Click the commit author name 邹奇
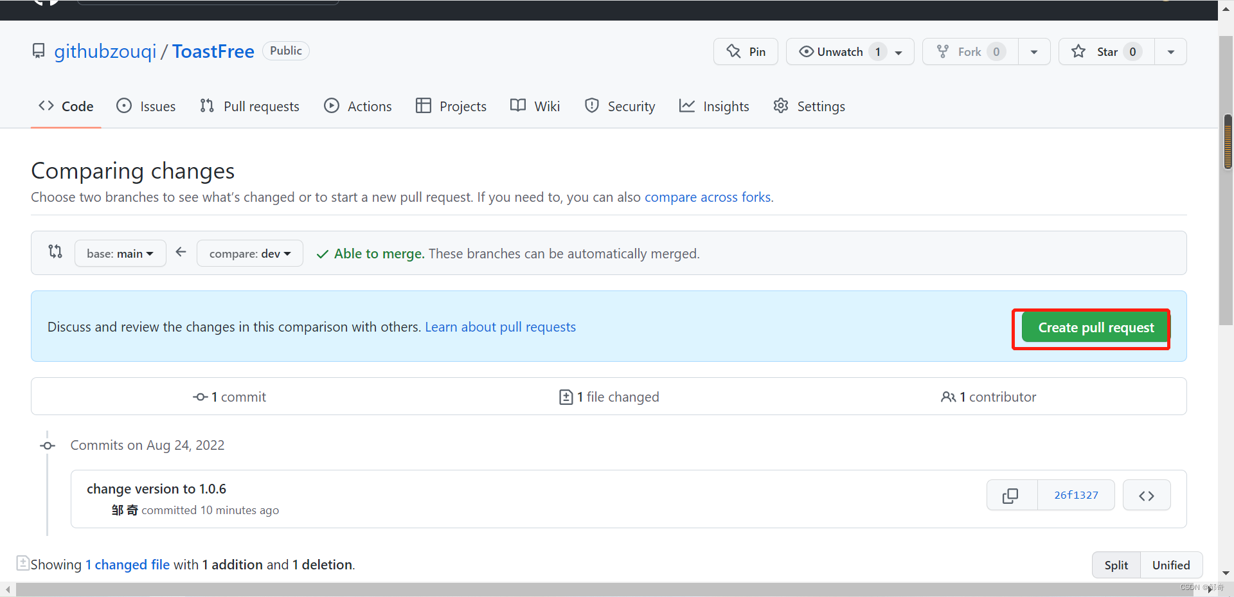 [125, 510]
